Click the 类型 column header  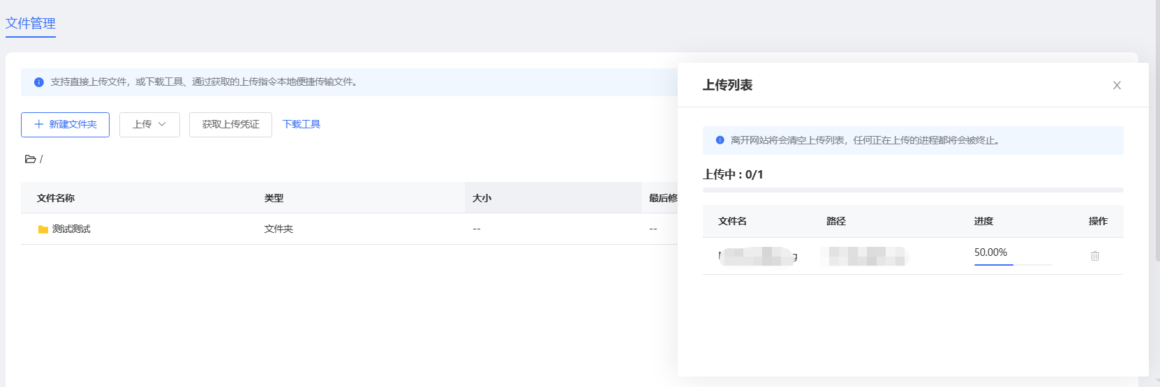click(x=274, y=198)
